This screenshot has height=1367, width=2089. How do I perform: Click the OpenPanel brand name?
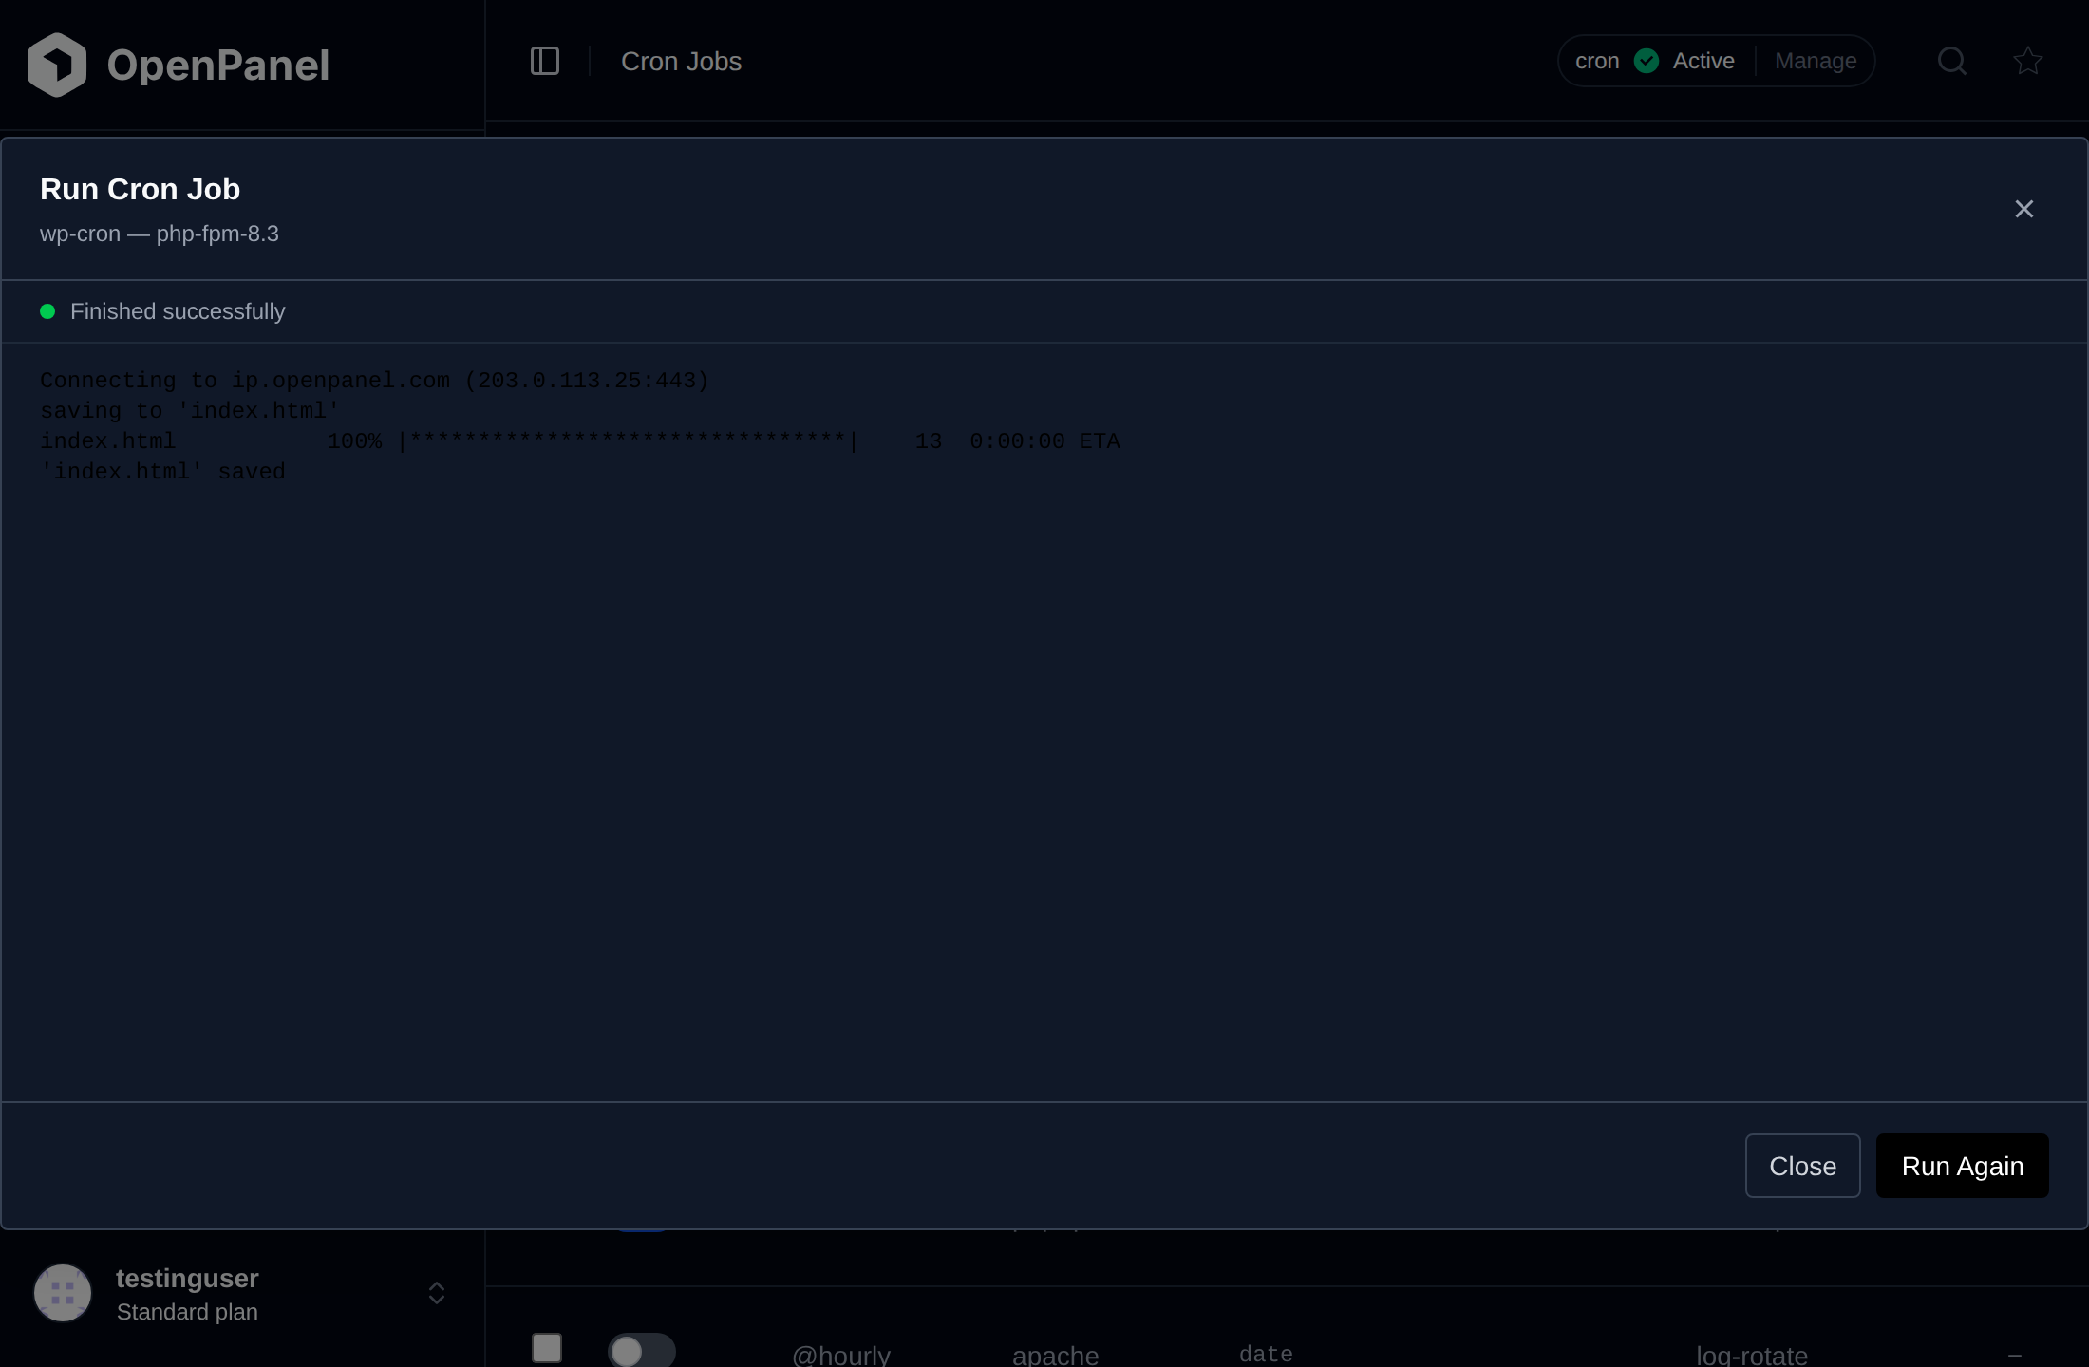pyautogui.click(x=218, y=65)
